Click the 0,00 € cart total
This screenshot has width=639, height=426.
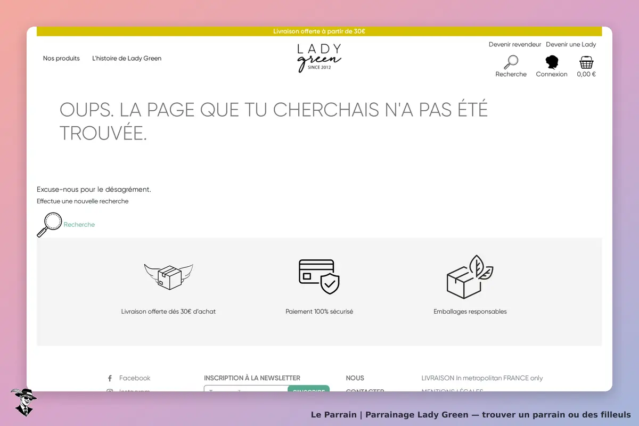(586, 75)
